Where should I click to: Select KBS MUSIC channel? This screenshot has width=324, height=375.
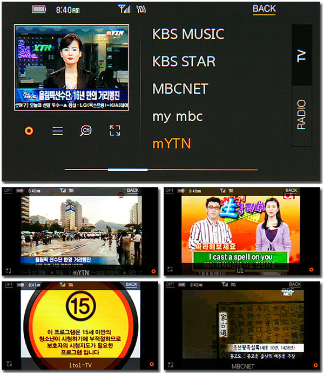(188, 34)
